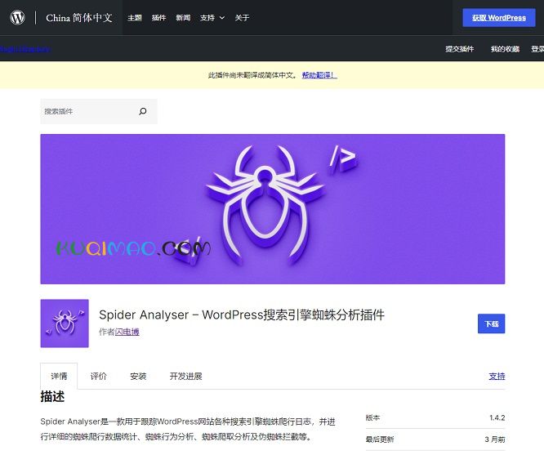Viewport: 544px width, 455px height.
Task: Click the plugin title Spider Analyser
Action: 242,314
